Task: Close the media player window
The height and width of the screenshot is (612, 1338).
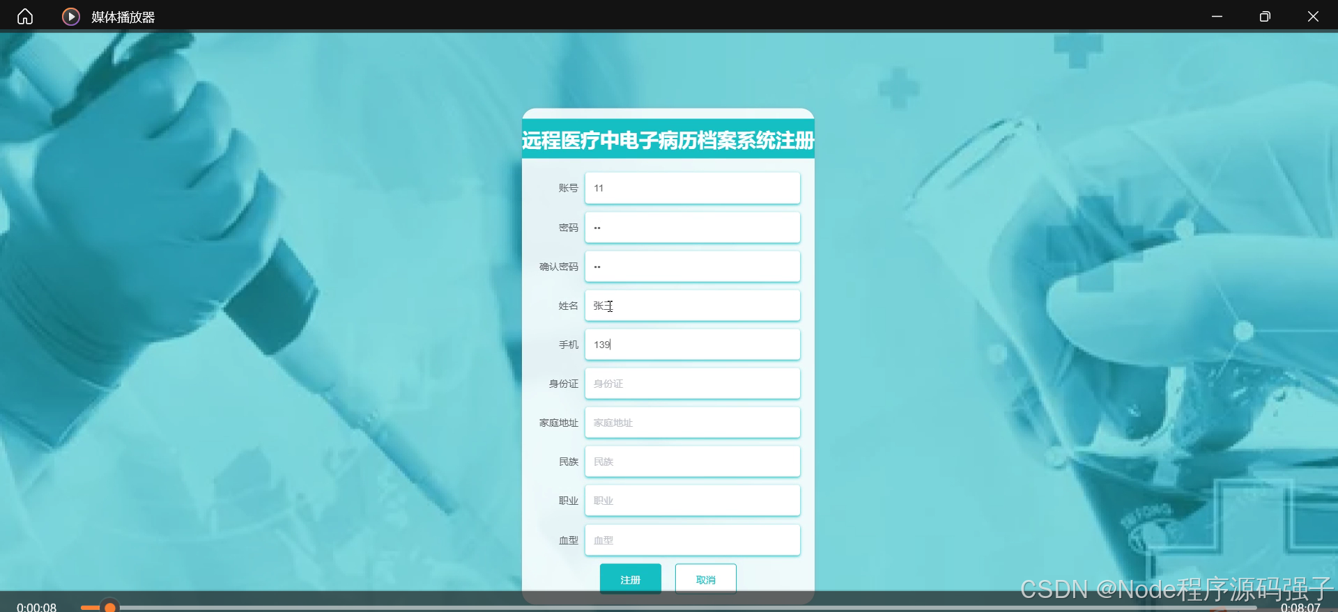Action: tap(1313, 16)
